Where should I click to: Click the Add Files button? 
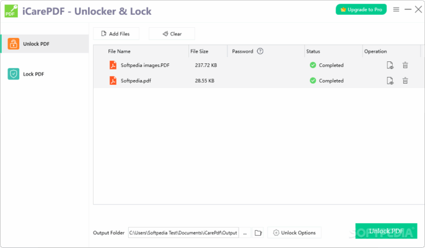[116, 33]
